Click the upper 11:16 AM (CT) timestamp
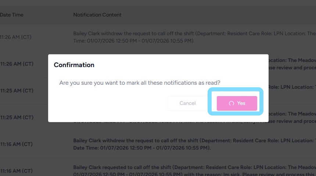 tap(17, 144)
